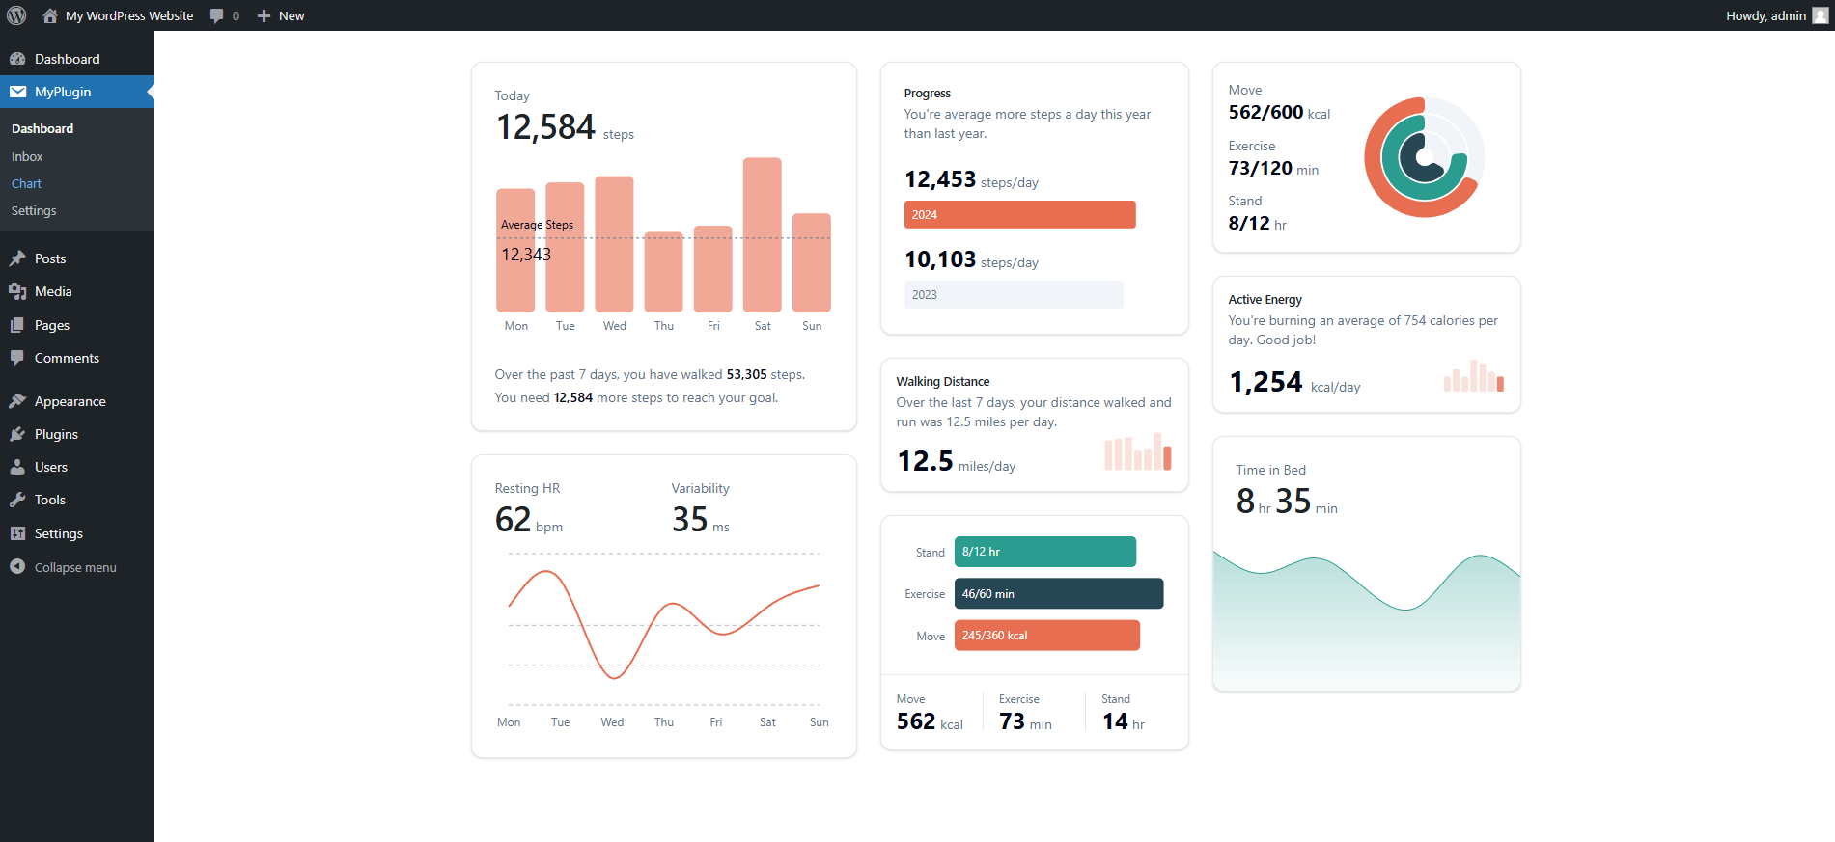Click the Pages icon in sidebar

[x=17, y=325]
